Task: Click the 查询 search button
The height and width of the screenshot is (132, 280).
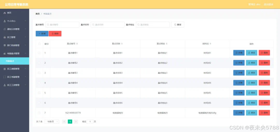Action: (x=178, y=25)
